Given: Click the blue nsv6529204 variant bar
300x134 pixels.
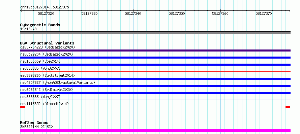Looking at the screenshot, I should 155,58.
